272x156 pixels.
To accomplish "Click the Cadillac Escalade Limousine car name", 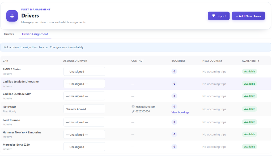I will click(x=21, y=82).
